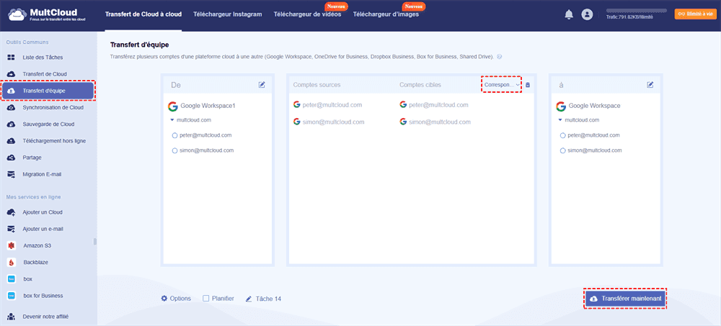Delete account mappings with trash icon
Screen dimensions: 721x326
tap(528, 85)
